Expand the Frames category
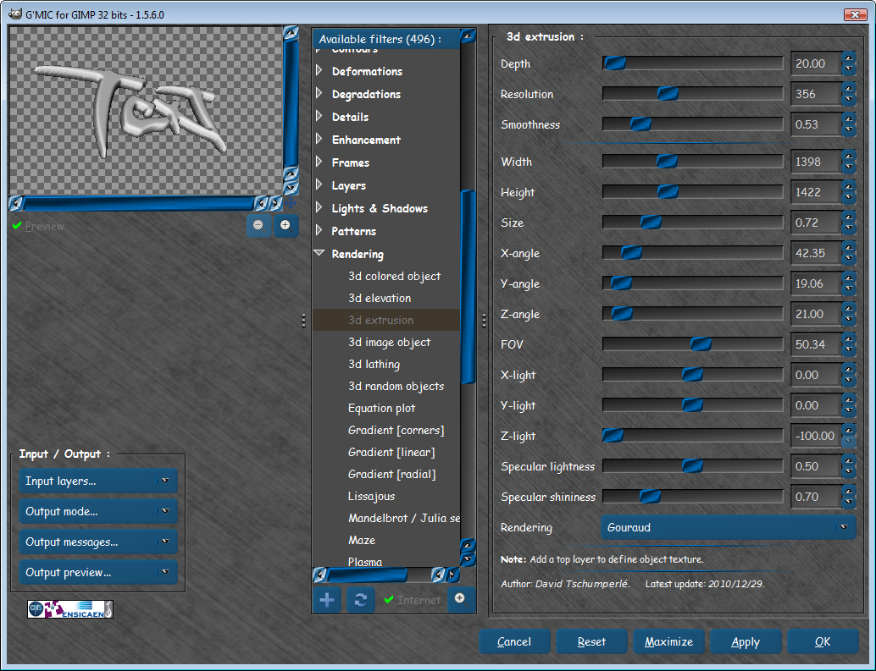 [x=319, y=162]
